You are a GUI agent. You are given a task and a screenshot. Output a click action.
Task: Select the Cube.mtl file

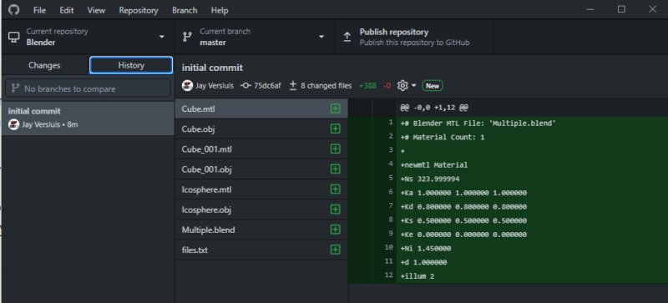click(261, 109)
